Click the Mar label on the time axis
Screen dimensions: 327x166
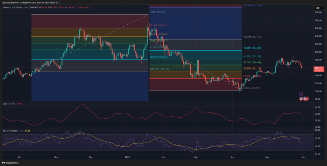(196, 158)
